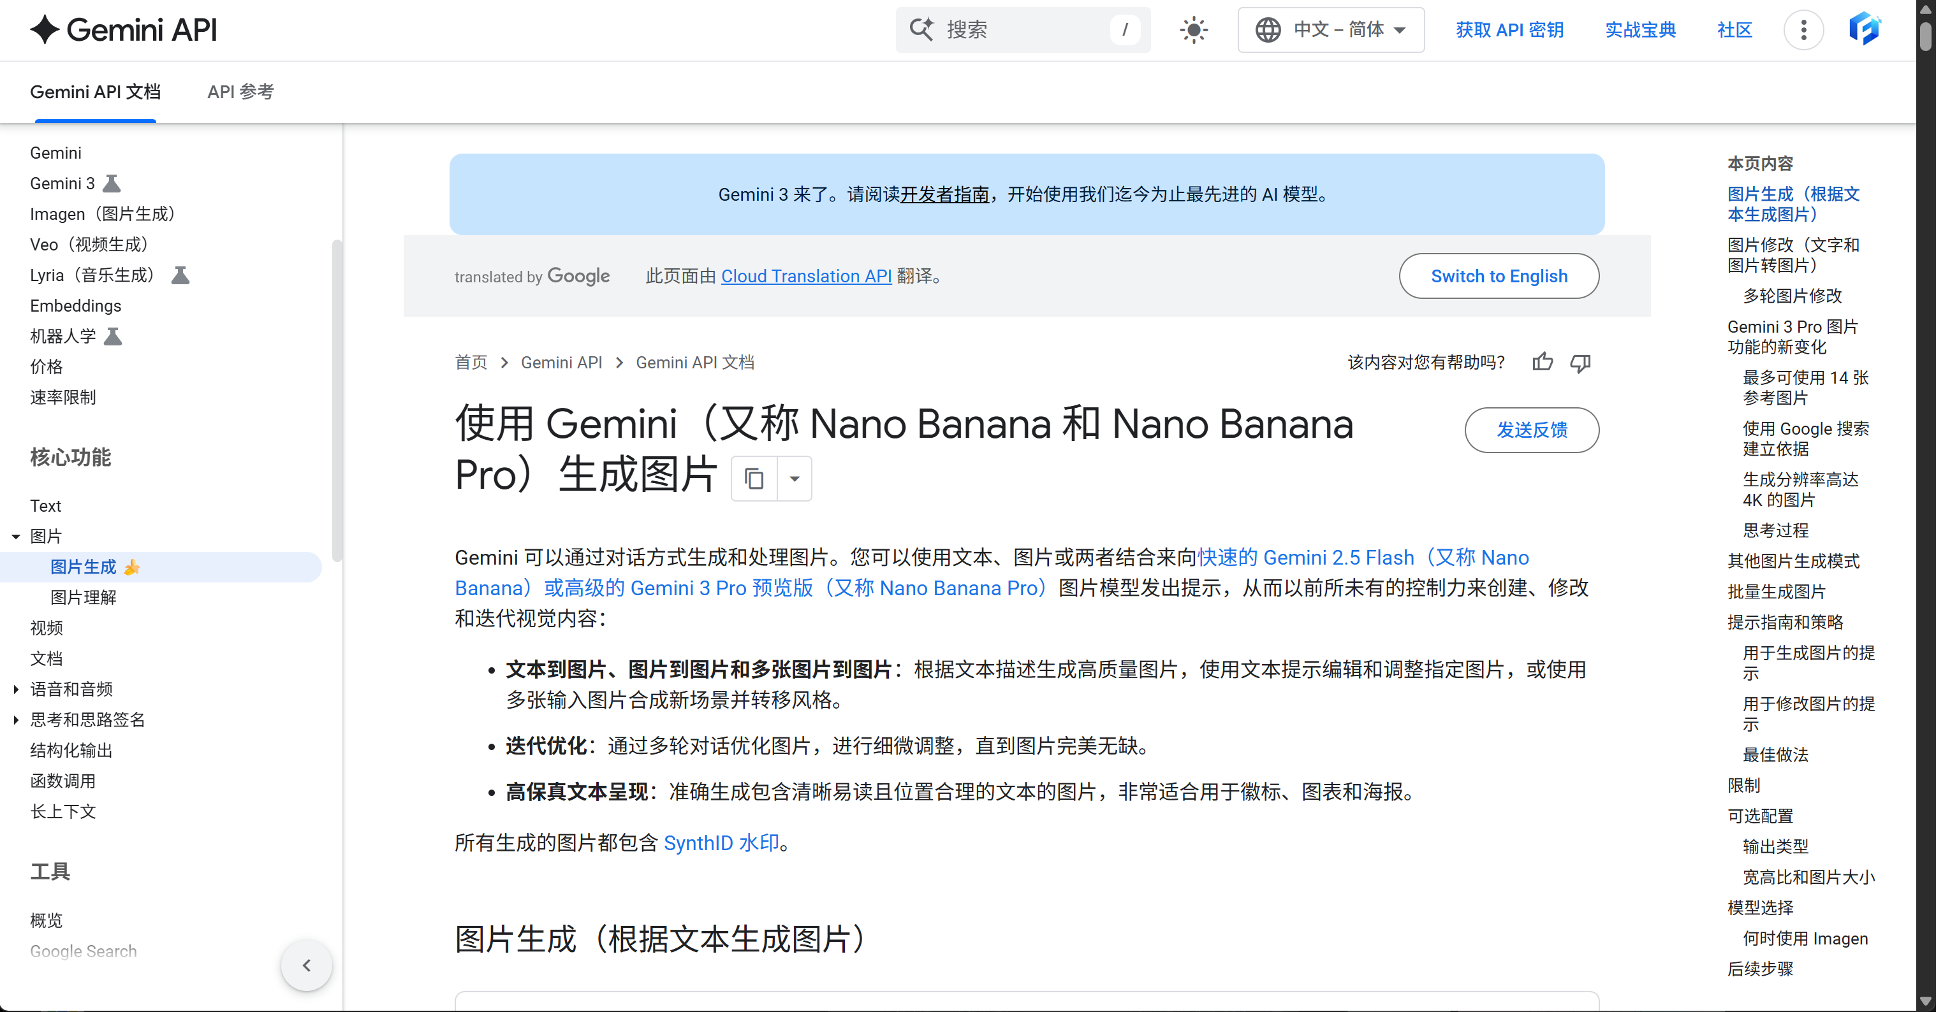Open 函数调用 sidebar item
Image resolution: width=1936 pixels, height=1012 pixels.
point(63,781)
